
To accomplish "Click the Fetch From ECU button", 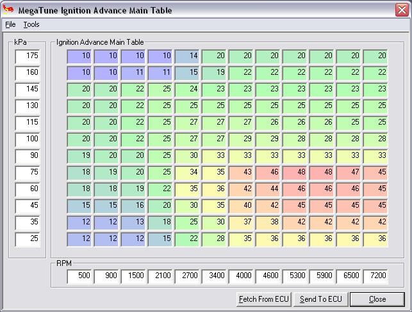I will coord(264,299).
